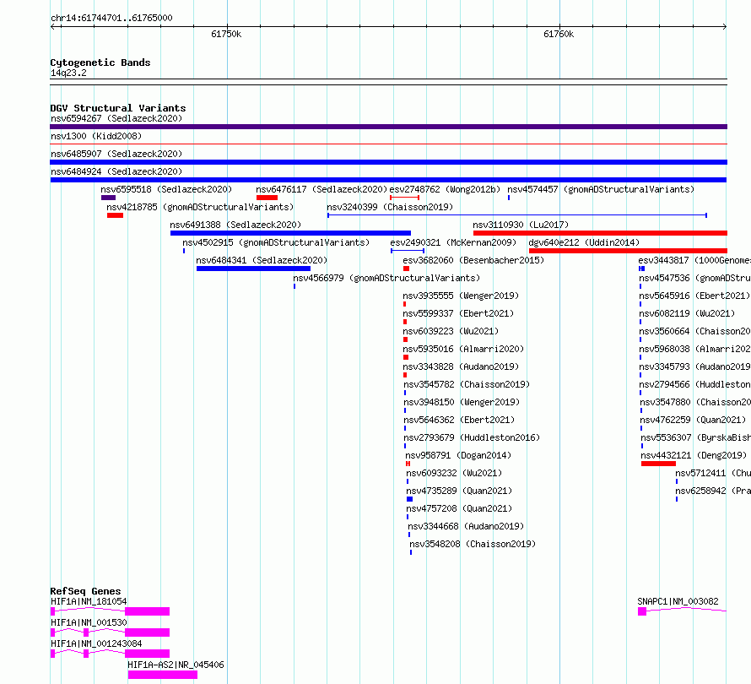Open the nsv6491388 (Sedlazeck2020) label
This screenshot has width=751, height=684.
click(235, 225)
